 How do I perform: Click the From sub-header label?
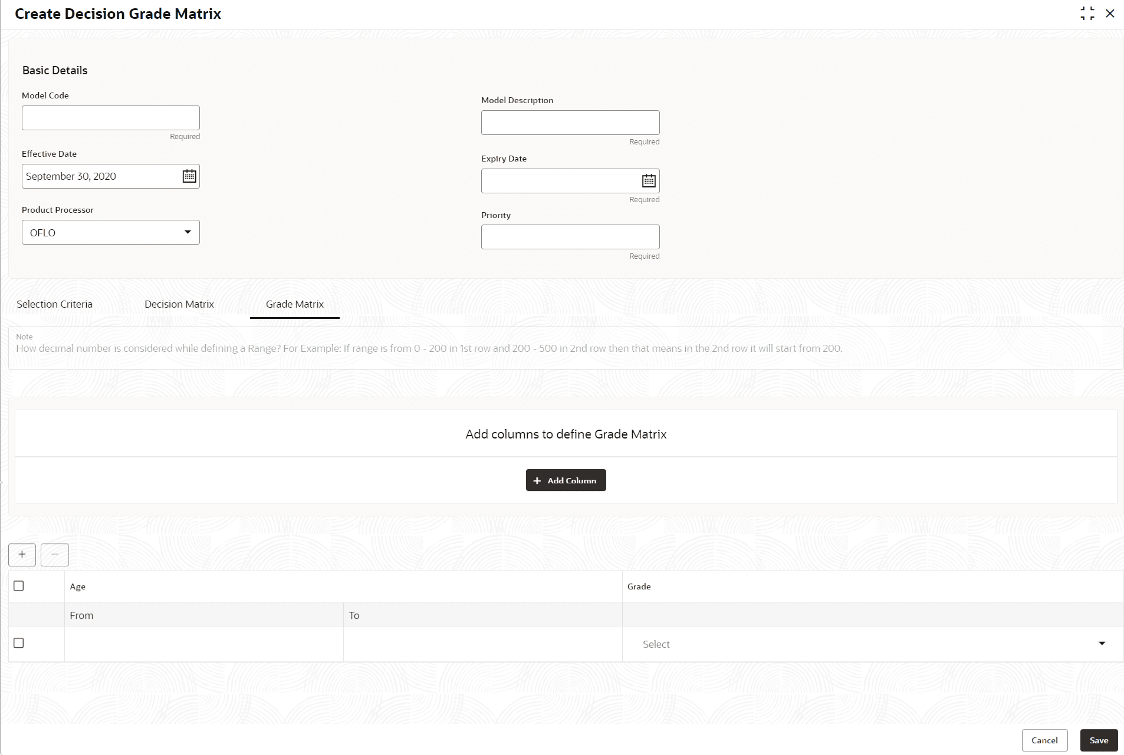81,615
